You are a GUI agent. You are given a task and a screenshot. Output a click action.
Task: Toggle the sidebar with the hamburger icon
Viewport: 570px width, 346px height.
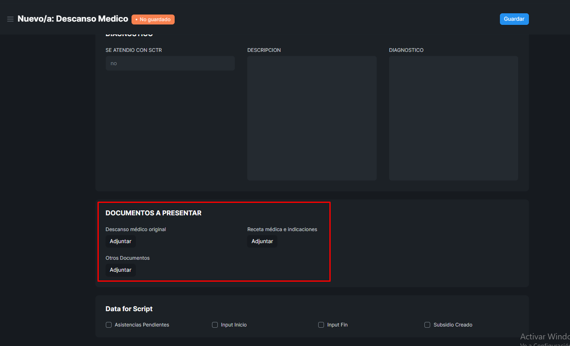click(x=10, y=19)
